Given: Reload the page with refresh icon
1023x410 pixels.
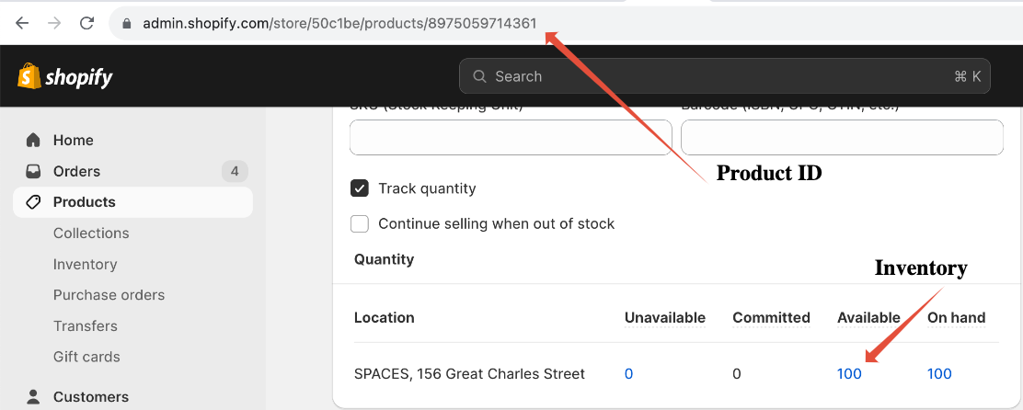Looking at the screenshot, I should [x=86, y=24].
